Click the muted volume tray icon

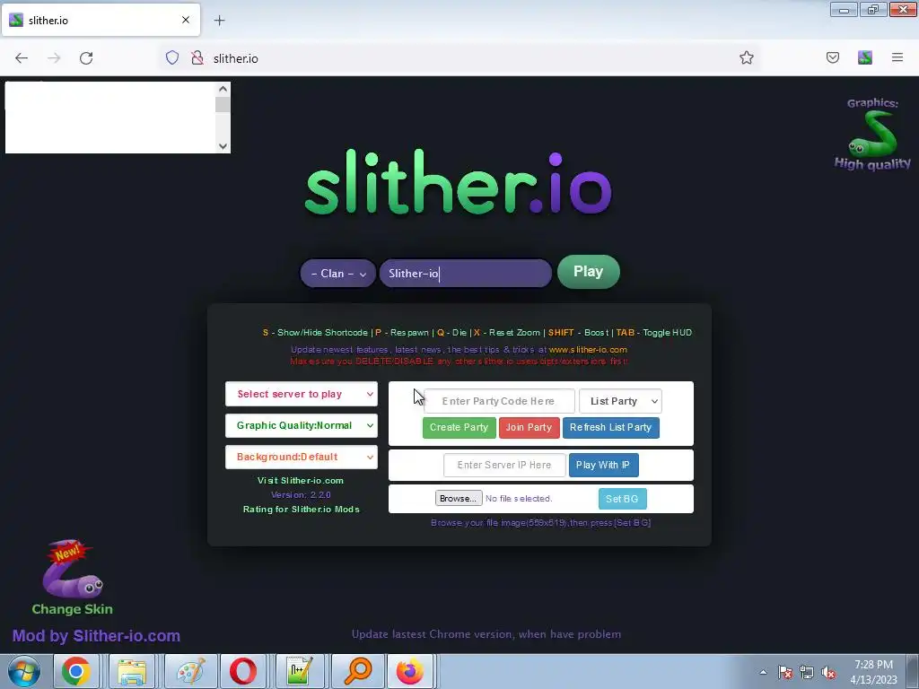tap(828, 673)
